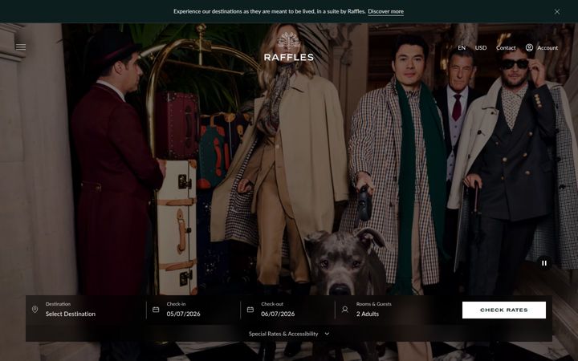The image size is (578, 361).
Task: Change language via EN selector
Action: (x=462, y=47)
